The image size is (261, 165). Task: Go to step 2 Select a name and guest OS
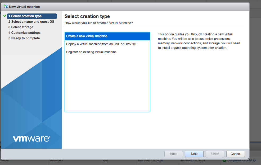(31, 22)
